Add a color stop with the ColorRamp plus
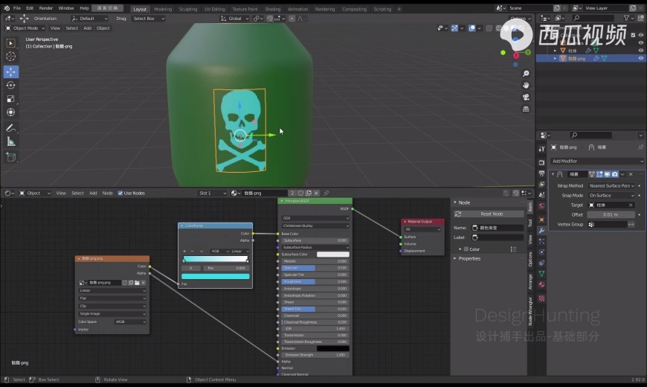Screen dimensions: 647x387 click(x=184, y=251)
